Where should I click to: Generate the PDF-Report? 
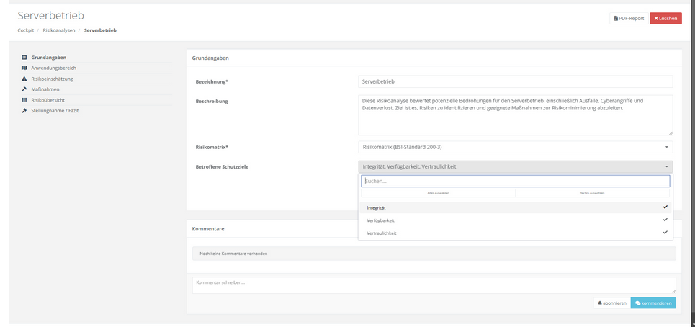pyautogui.click(x=628, y=18)
